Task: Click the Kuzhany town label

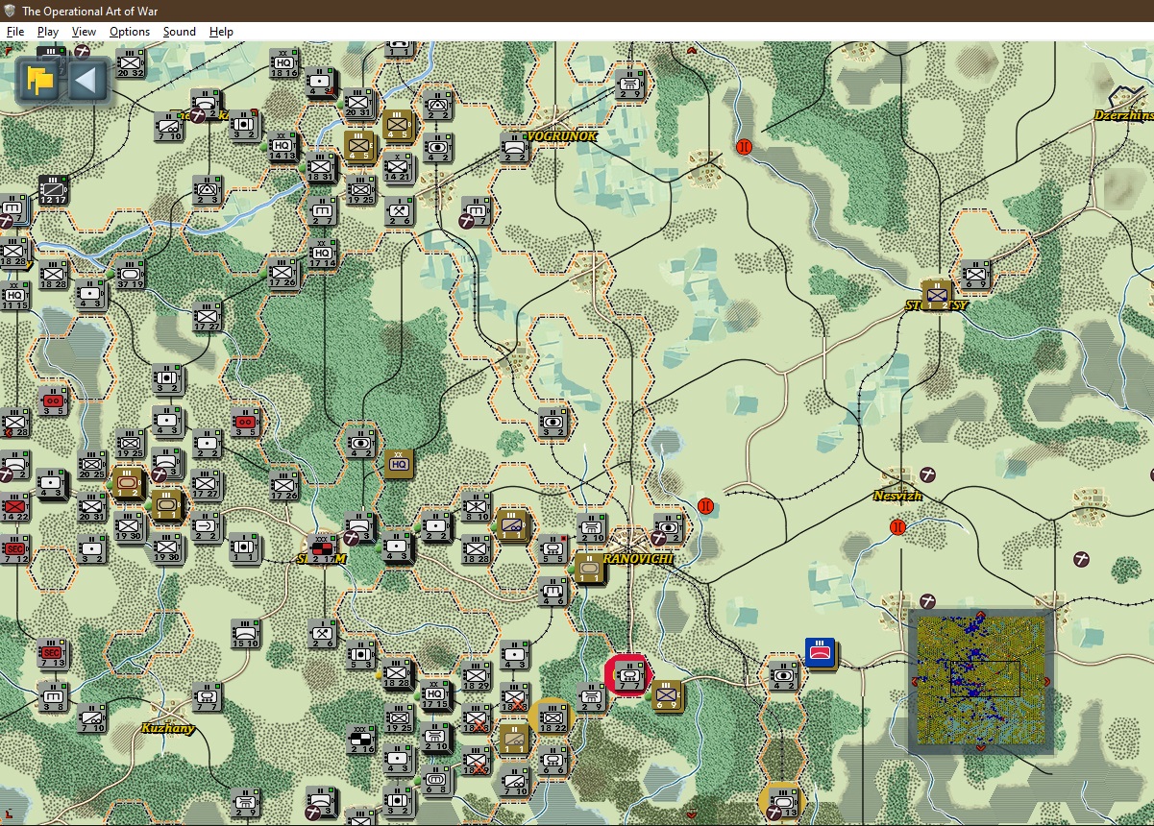Action: coord(168,728)
